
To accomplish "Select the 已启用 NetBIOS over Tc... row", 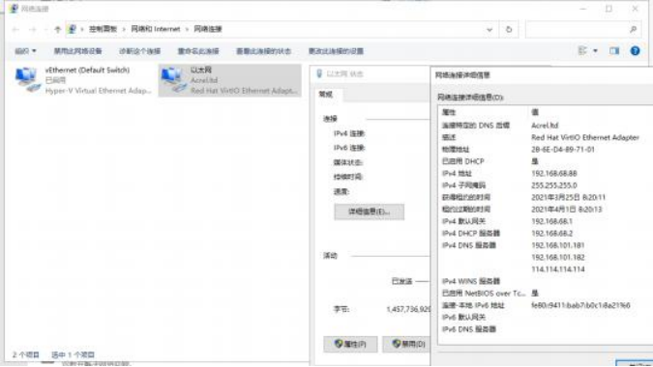I will (546, 294).
